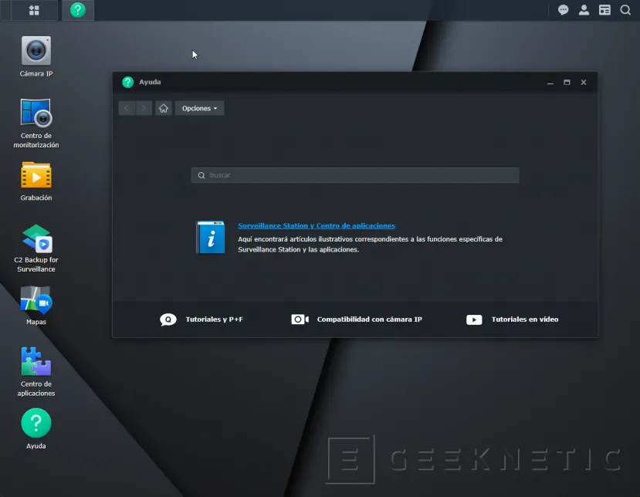Image resolution: width=640 pixels, height=497 pixels.
Task: Go to Help home page button
Action: [x=164, y=109]
